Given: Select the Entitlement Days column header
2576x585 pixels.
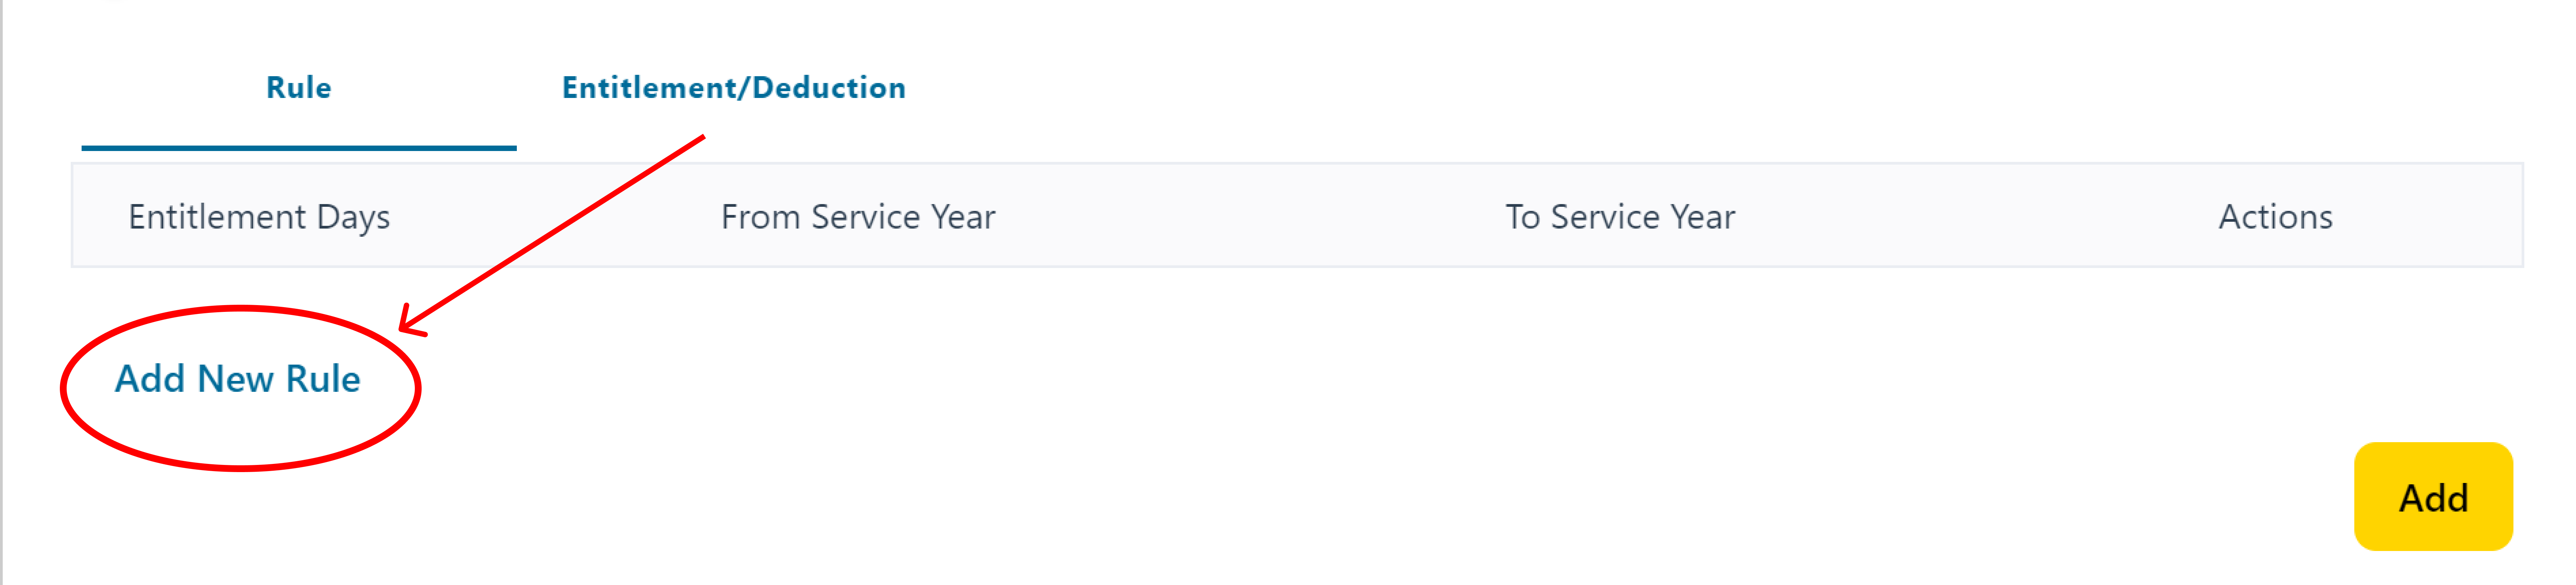Looking at the screenshot, I should tap(259, 217).
